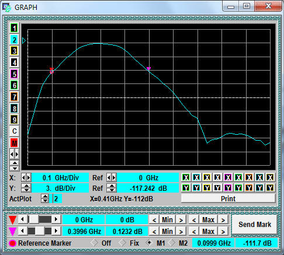
Task: Select plot 7 orange button
Action: [x=14, y=97]
